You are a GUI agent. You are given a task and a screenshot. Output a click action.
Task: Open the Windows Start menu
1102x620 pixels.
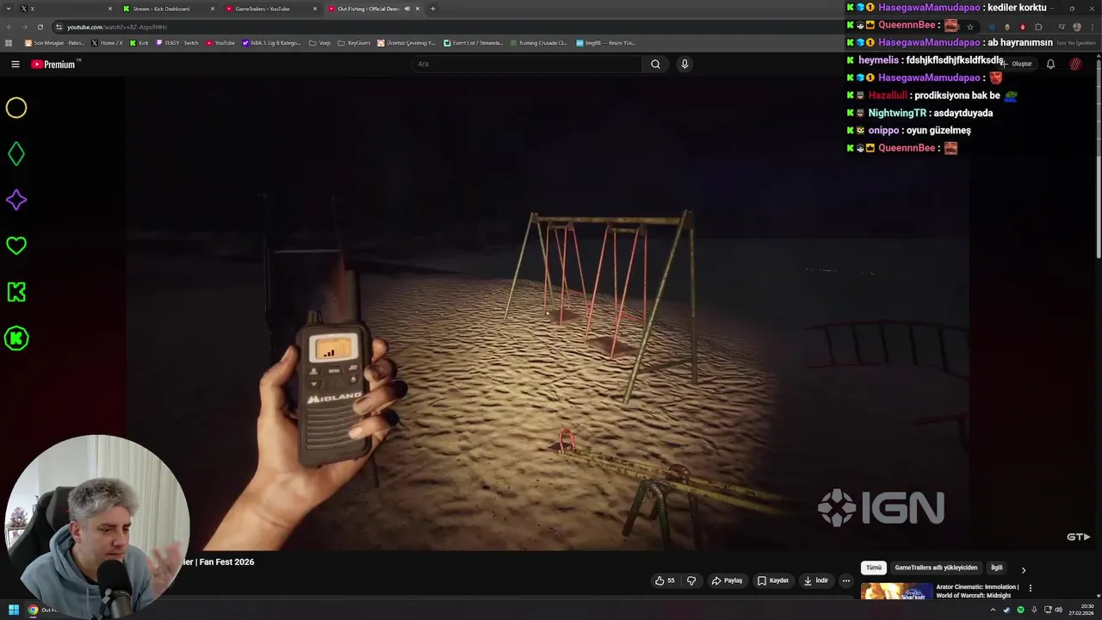13,610
